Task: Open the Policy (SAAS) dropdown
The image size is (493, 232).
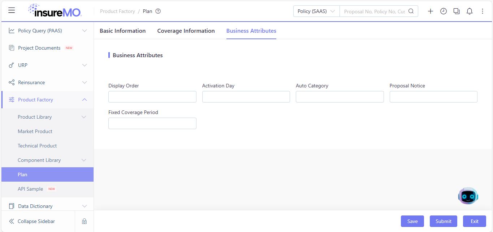Action: pos(316,11)
